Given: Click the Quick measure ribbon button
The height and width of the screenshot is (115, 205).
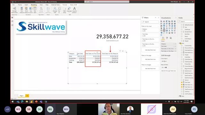Looking at the screenshot, I should 26,10.
